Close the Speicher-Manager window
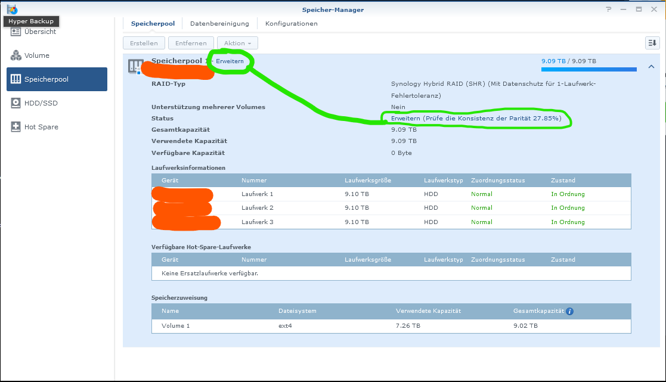This screenshot has width=666, height=382. pyautogui.click(x=654, y=10)
